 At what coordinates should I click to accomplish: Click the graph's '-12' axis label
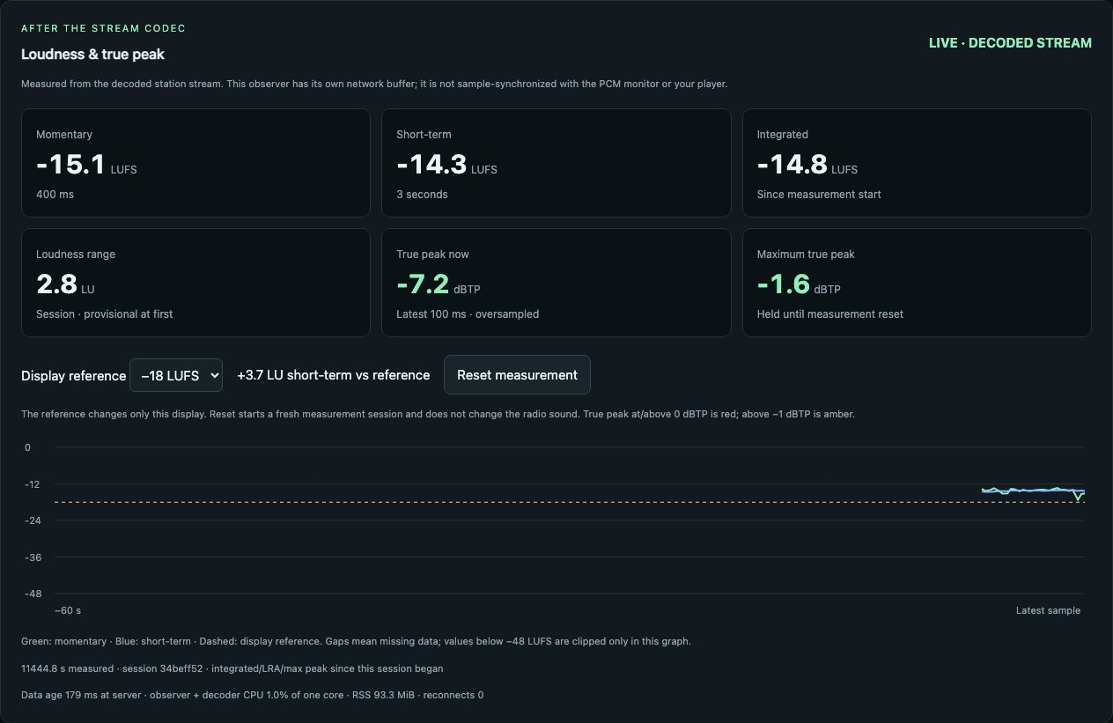(31, 484)
